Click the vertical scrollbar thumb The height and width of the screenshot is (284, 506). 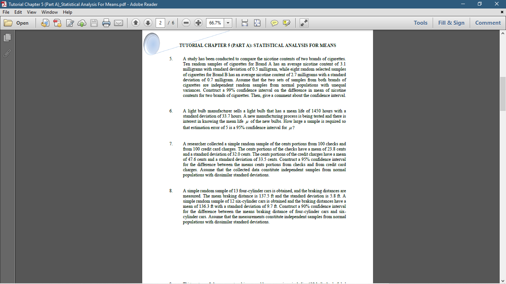tap(503, 94)
